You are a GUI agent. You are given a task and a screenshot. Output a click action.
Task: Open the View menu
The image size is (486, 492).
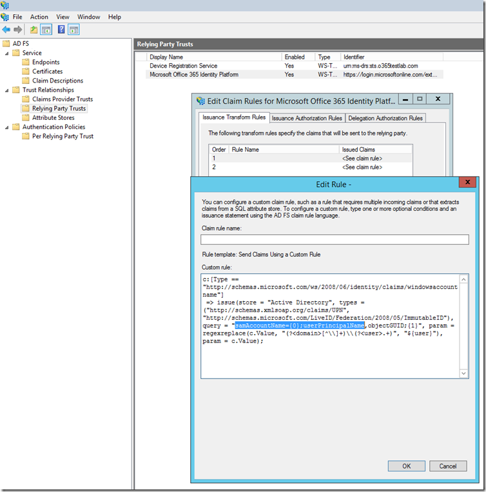63,17
